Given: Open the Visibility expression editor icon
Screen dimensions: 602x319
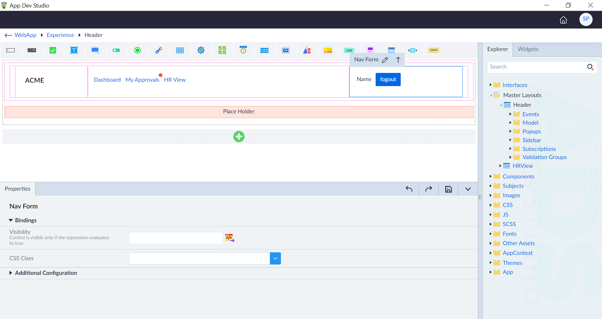Looking at the screenshot, I should 230,238.
